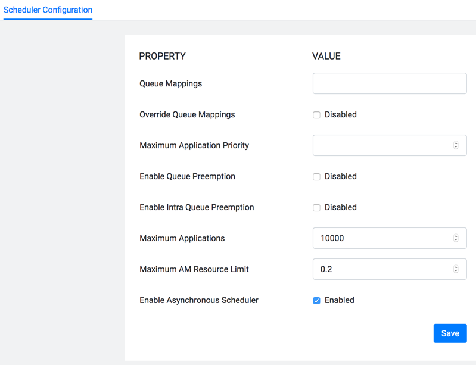Decrease Maximum AM Resource Limit with down arrow

click(x=456, y=271)
